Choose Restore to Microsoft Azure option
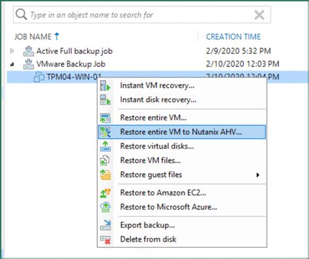This screenshot has width=309, height=259. point(182,207)
